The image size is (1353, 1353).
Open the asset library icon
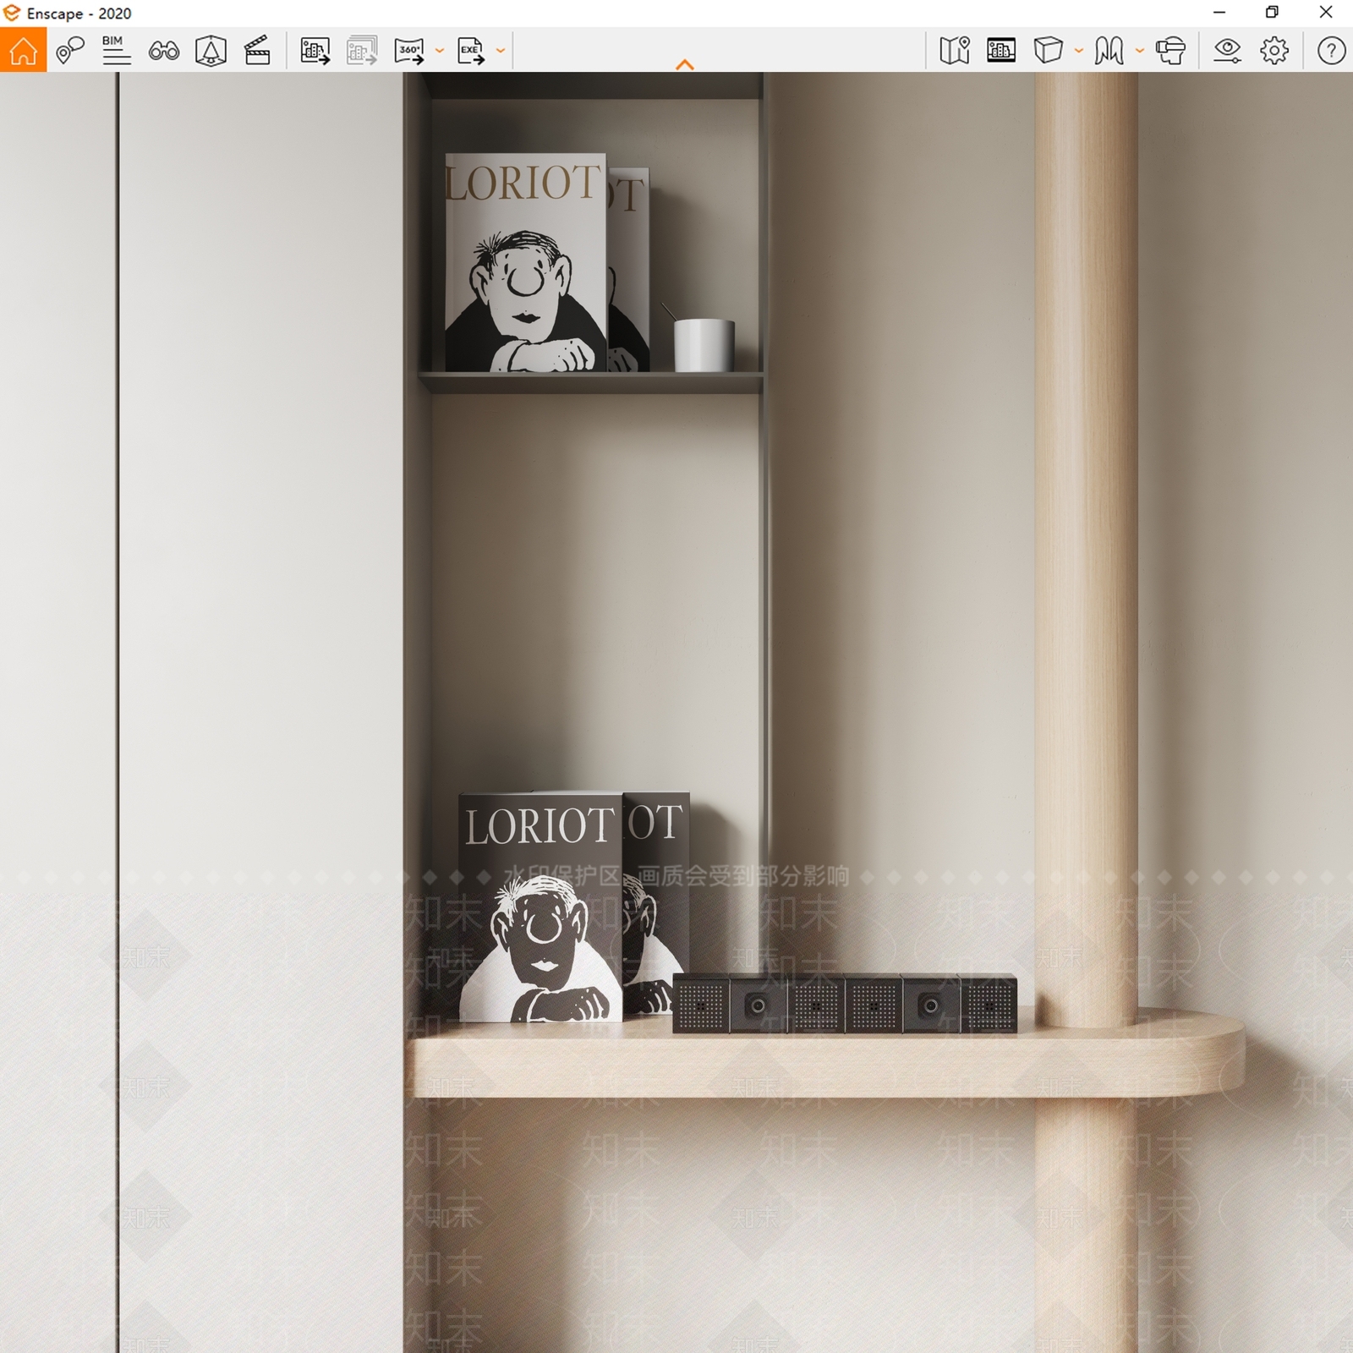211,51
